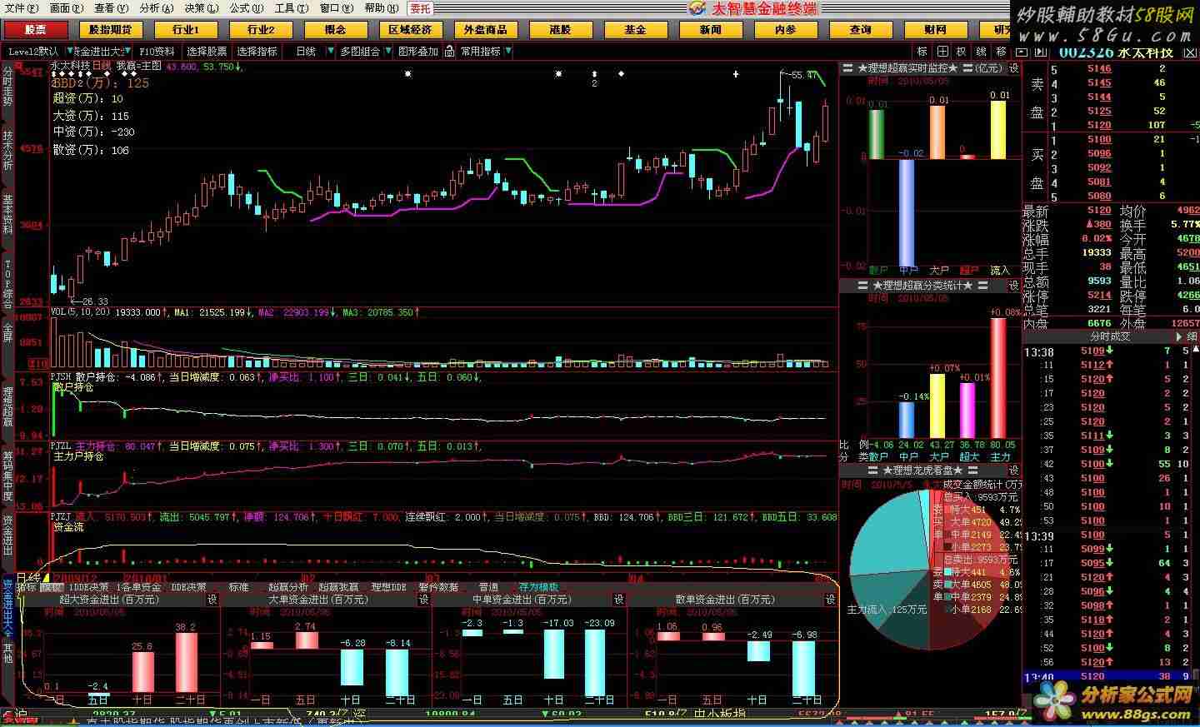Click the 设 button of 理想超赢分类统计 panel

point(1013,286)
